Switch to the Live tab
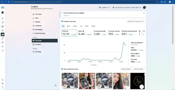Viewport: 175px width, 90px height. pos(81,26)
